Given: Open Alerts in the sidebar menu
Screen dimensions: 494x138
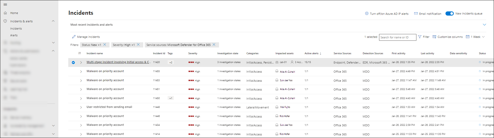Looking at the screenshot, I should (x=14, y=35).
